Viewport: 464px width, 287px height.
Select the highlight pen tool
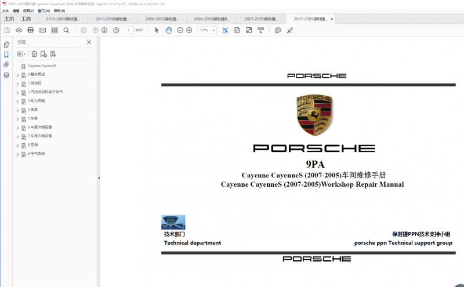click(290, 30)
